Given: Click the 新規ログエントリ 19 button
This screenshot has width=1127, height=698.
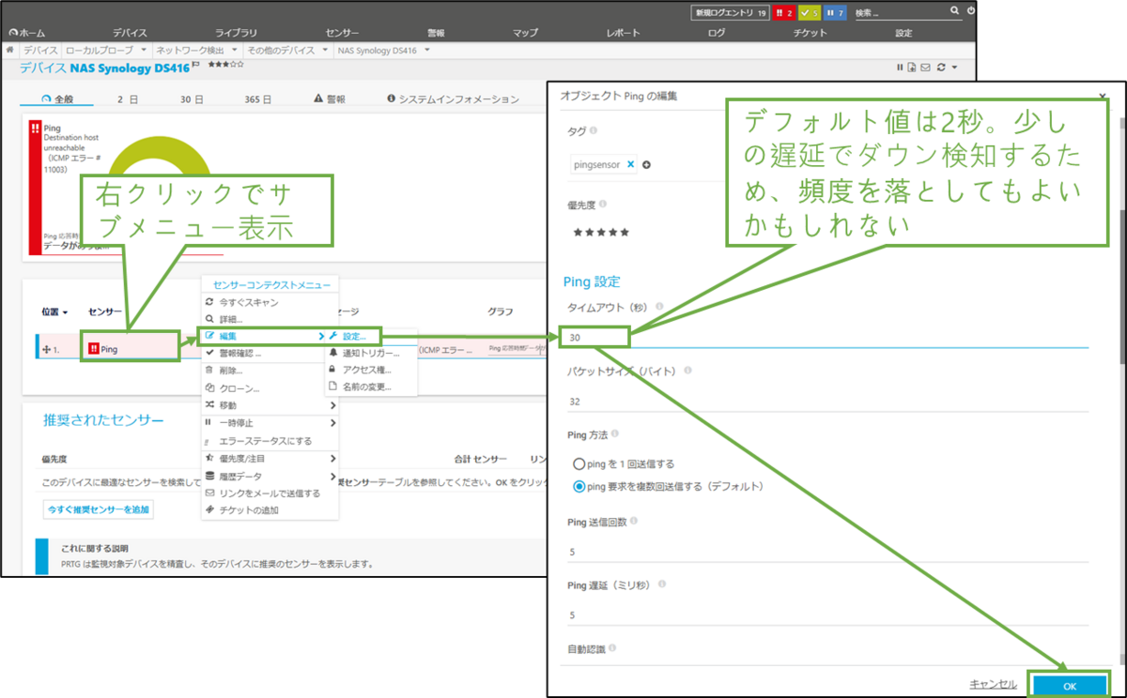Looking at the screenshot, I should tap(731, 13).
